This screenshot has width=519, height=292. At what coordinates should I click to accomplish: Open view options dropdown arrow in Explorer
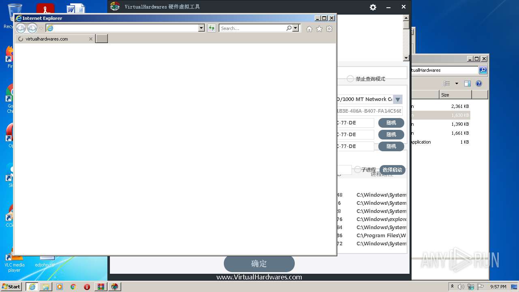point(457,84)
